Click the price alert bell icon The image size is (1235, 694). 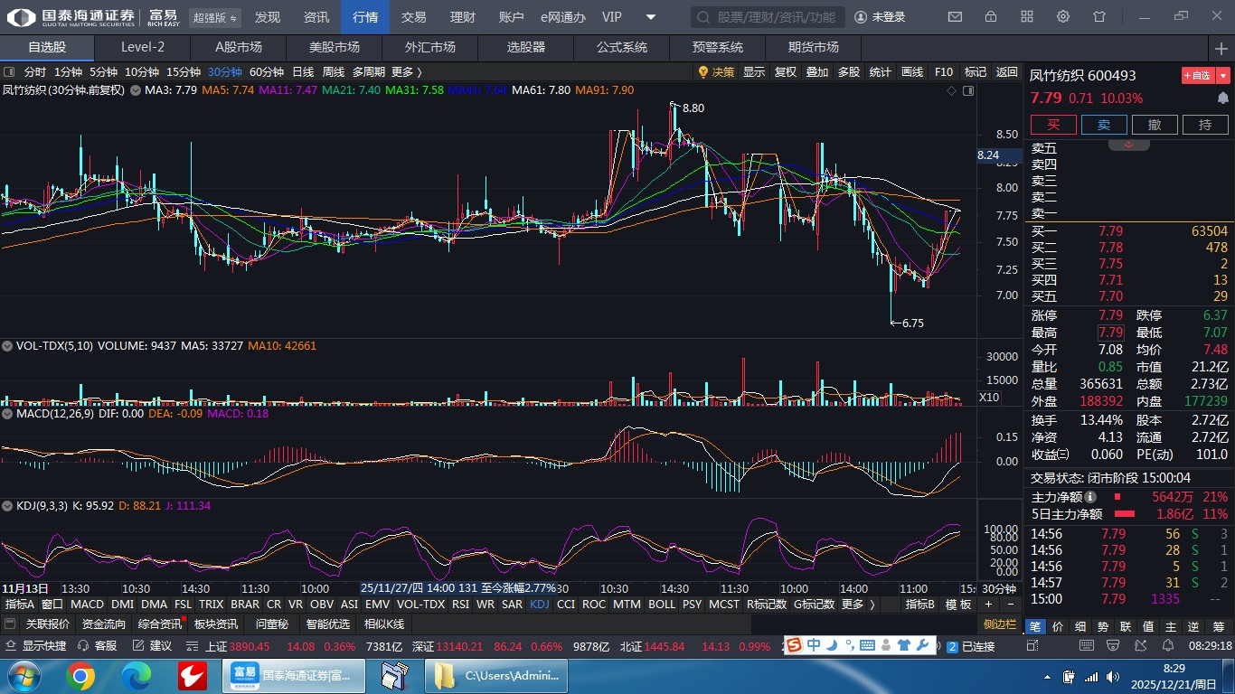click(1223, 98)
